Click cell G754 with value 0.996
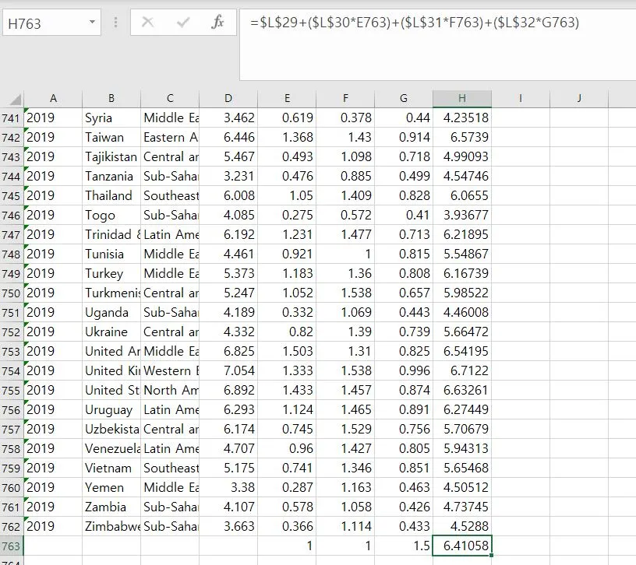The height and width of the screenshot is (565, 636). tap(404, 370)
